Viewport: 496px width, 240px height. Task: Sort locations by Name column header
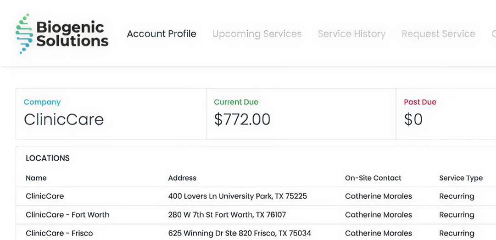point(36,178)
